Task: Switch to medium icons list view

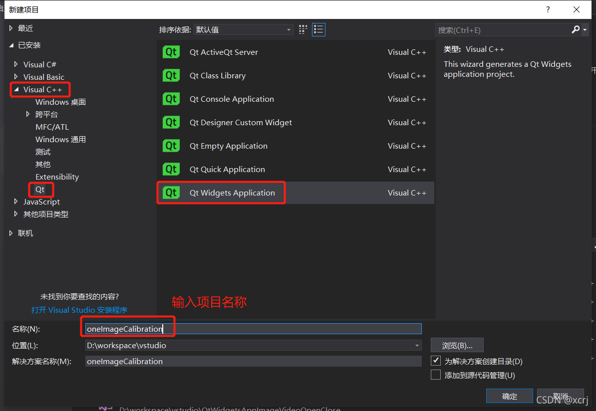Action: tap(318, 29)
